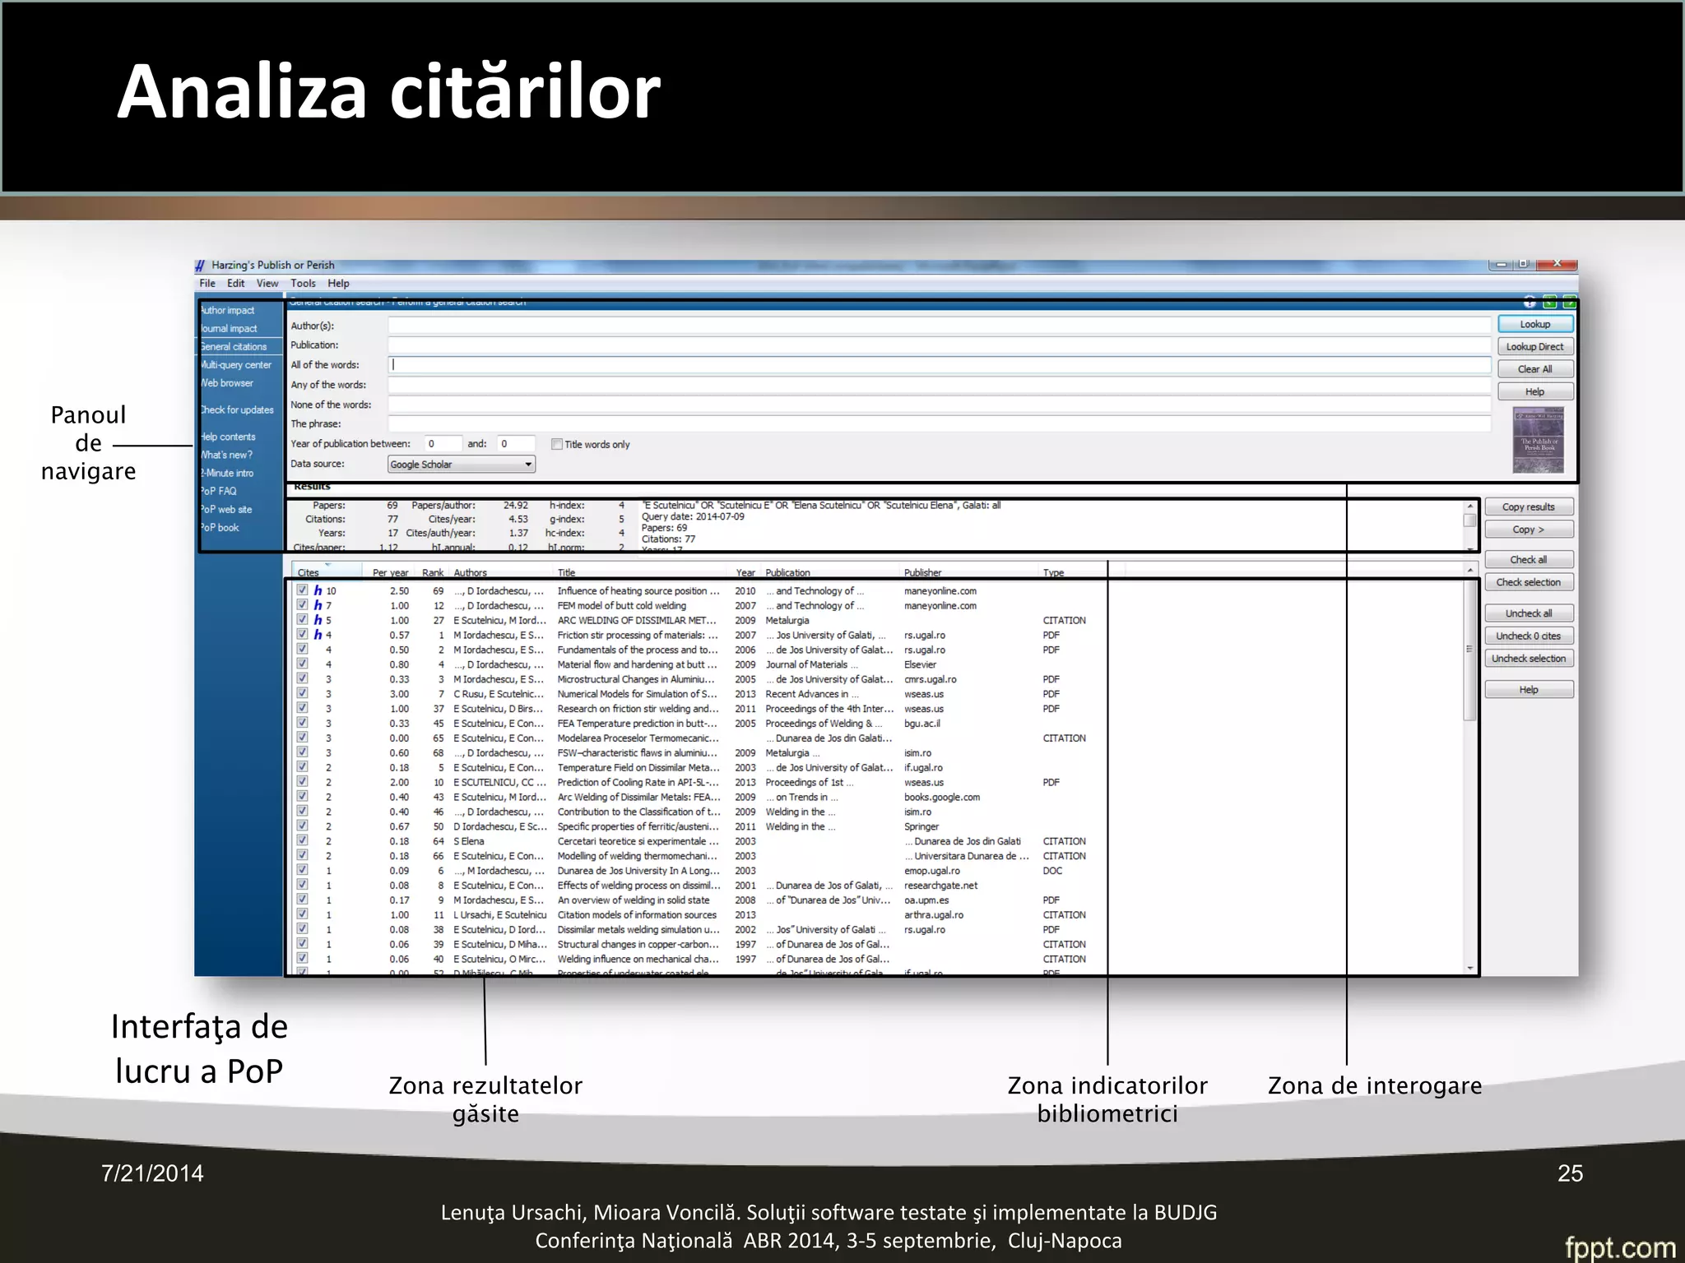This screenshot has height=1263, width=1685.
Task: Open the Data source Google Scholar dropdown
Action: [x=462, y=465]
